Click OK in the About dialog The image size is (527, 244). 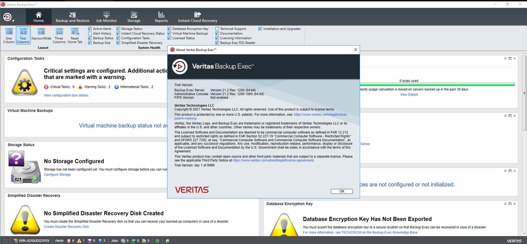pyautogui.click(x=342, y=191)
